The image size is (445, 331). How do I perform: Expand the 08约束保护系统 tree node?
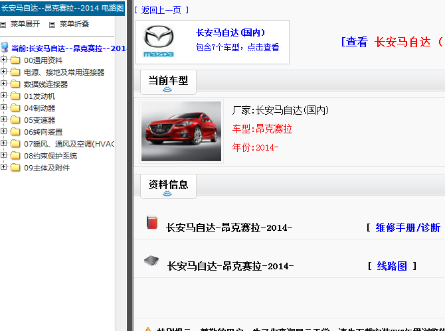[x=4, y=155]
